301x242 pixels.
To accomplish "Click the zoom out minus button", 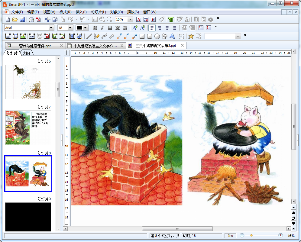I will pyautogui.click(x=242, y=235).
